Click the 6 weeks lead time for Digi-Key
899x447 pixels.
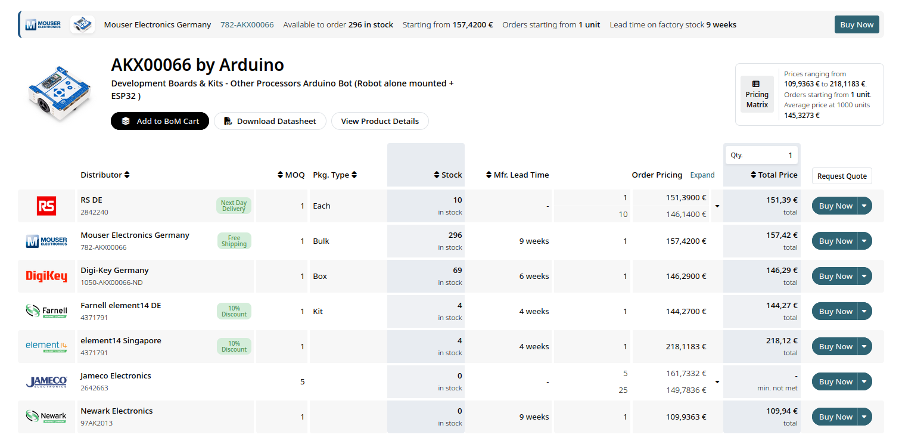coord(534,277)
